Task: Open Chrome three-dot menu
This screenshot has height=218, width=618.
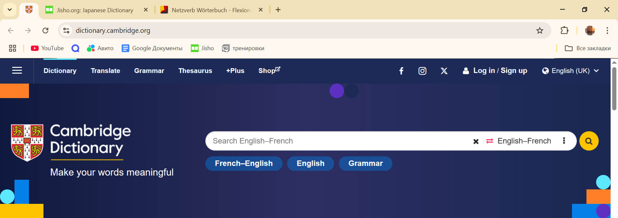Action: (x=607, y=31)
